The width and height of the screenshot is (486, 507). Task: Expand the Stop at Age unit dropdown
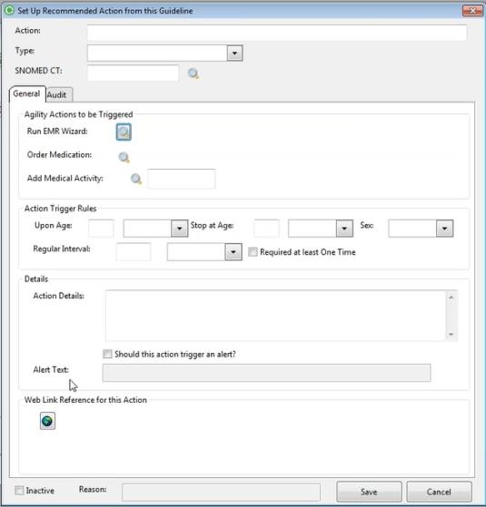(x=344, y=229)
